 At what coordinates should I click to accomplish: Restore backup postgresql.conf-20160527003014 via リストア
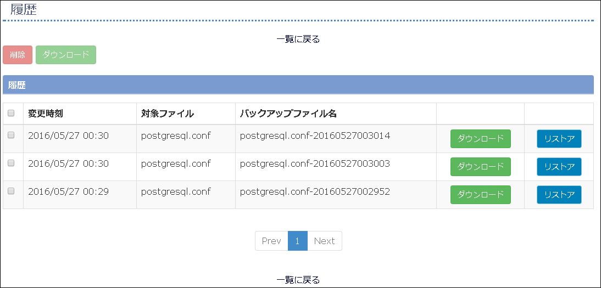coord(559,139)
